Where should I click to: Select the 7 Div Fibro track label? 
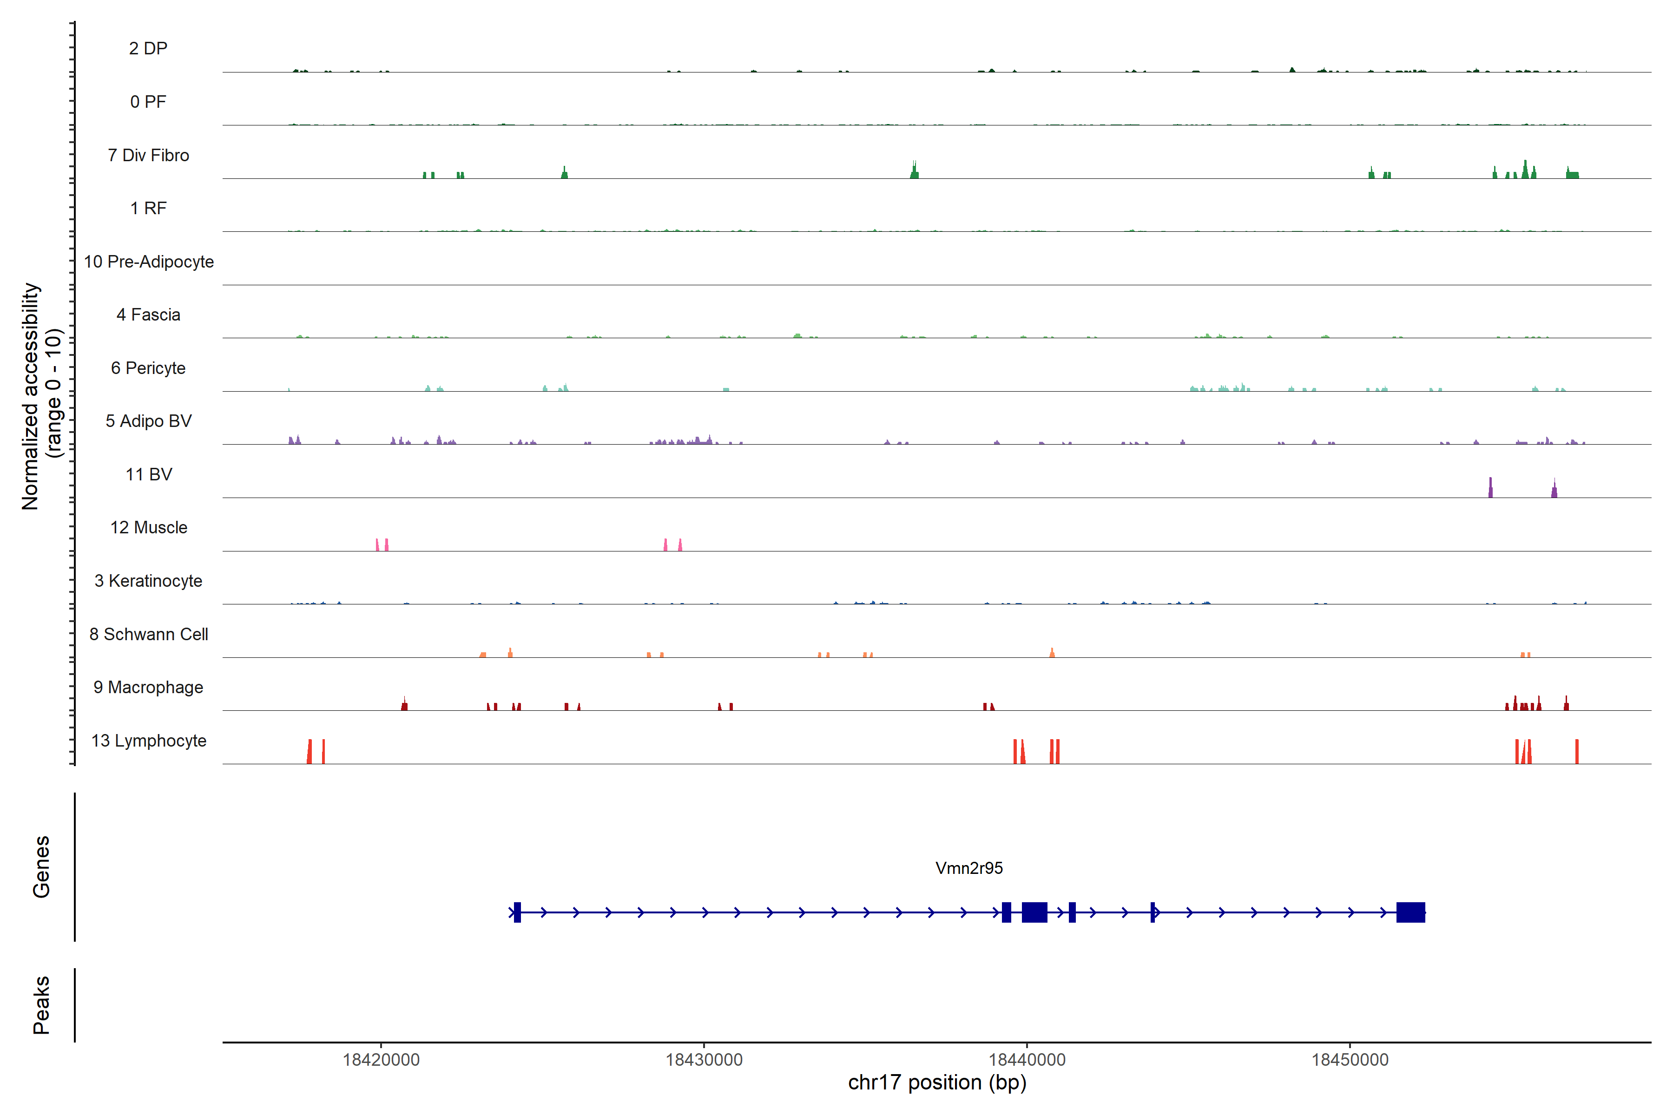148,155
